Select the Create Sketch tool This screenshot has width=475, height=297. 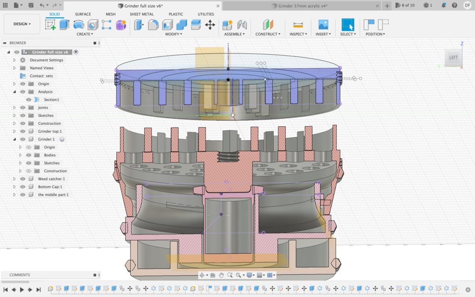pos(50,25)
